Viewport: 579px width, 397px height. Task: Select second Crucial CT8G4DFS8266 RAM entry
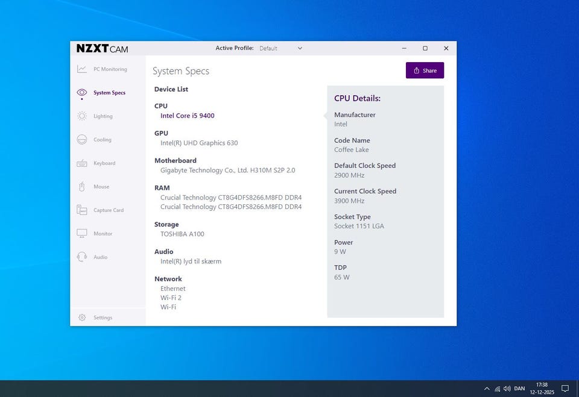pyautogui.click(x=231, y=207)
